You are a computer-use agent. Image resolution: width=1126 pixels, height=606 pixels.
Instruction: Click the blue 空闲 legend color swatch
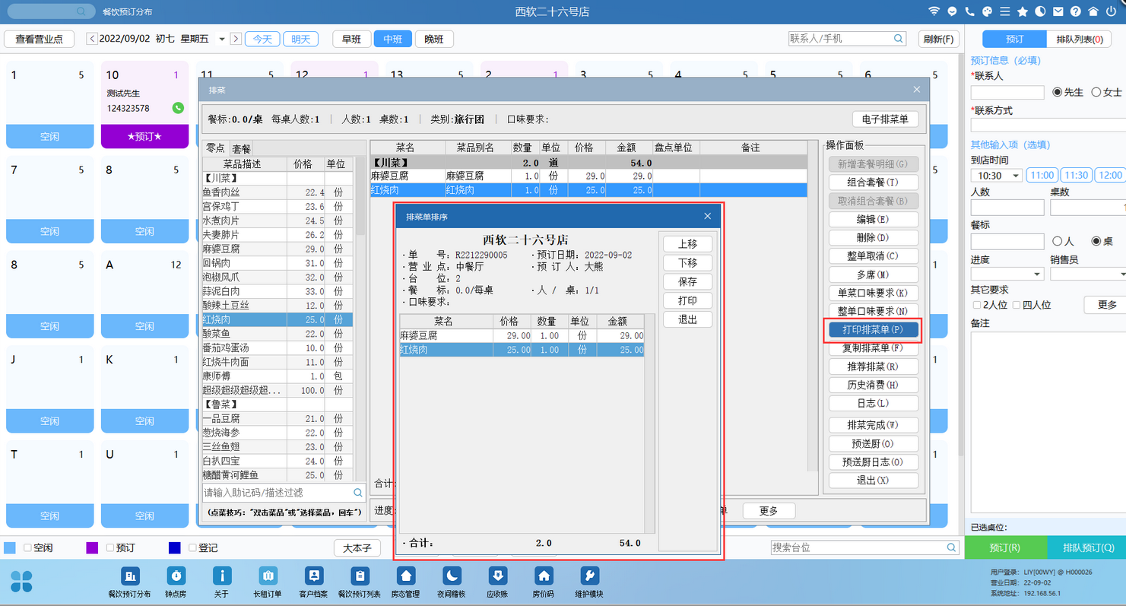[x=10, y=548]
